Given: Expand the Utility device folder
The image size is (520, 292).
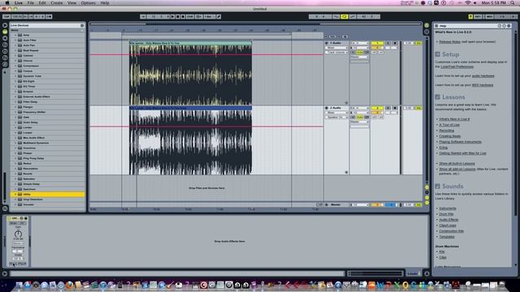Looking at the screenshot, I should click(15, 195).
